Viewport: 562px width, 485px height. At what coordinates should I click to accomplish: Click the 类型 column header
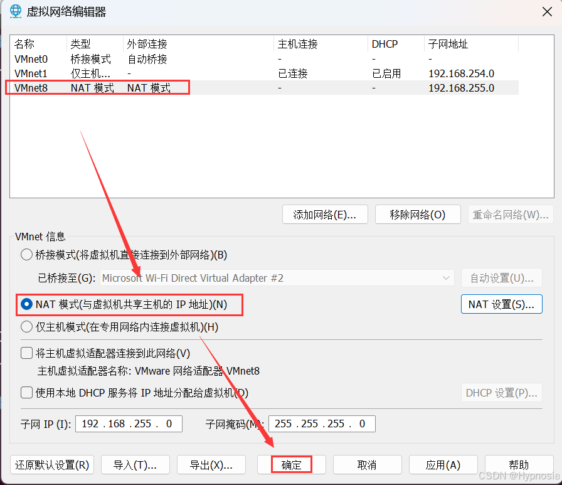click(x=95, y=44)
